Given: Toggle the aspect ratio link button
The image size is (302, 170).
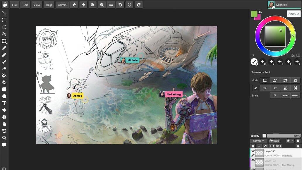Looking at the screenshot, I should 255,88.
